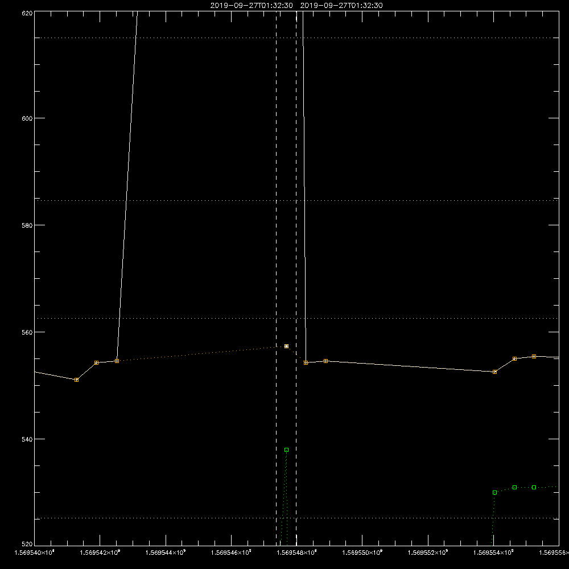Click x-axis label 1.569542×10⁹
The image size is (569, 569).
point(100,552)
